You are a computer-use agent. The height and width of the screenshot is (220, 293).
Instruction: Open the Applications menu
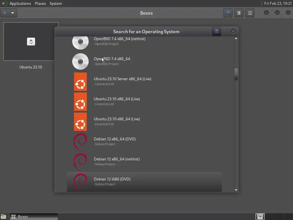pyautogui.click(x=20, y=3)
